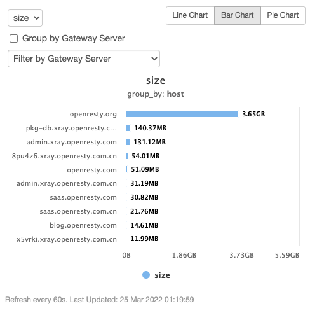Screen dimensions: 310x313
Task: Switch to the Line Chart view
Action: [190, 15]
